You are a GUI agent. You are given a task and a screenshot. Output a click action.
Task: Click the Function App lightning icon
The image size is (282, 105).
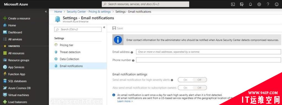(5, 74)
